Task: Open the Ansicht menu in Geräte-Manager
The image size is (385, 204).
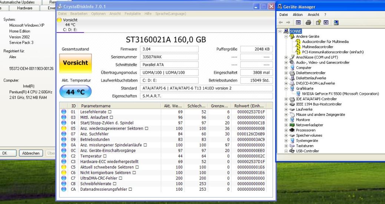Action: (313, 15)
